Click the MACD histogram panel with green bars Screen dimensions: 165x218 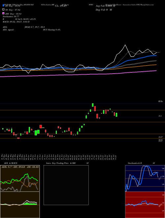pos(20,205)
